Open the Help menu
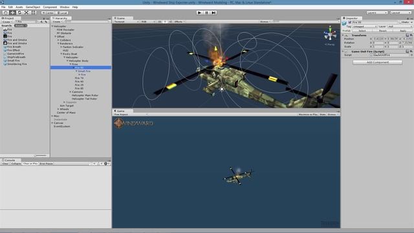This screenshot has height=233, width=414. tap(75, 7)
